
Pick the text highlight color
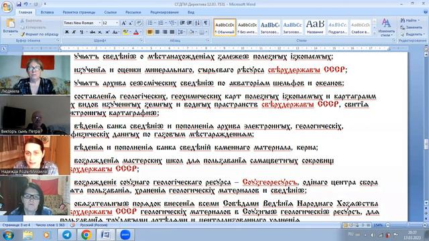click(x=125, y=32)
